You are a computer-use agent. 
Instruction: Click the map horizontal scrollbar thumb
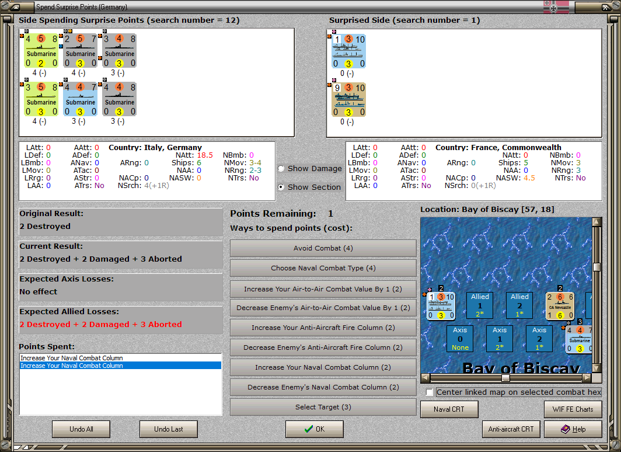tap(505, 378)
